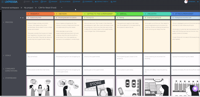Open the dropdown arrow after map title
The height and width of the screenshot is (97, 200).
point(62,8)
